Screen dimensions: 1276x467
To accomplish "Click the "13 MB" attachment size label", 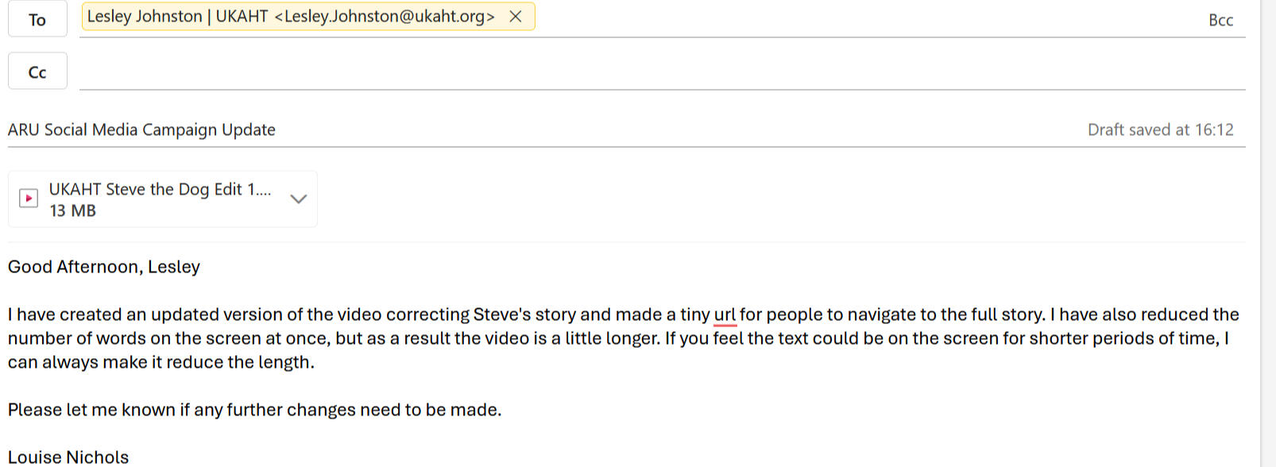I will 72,210.
